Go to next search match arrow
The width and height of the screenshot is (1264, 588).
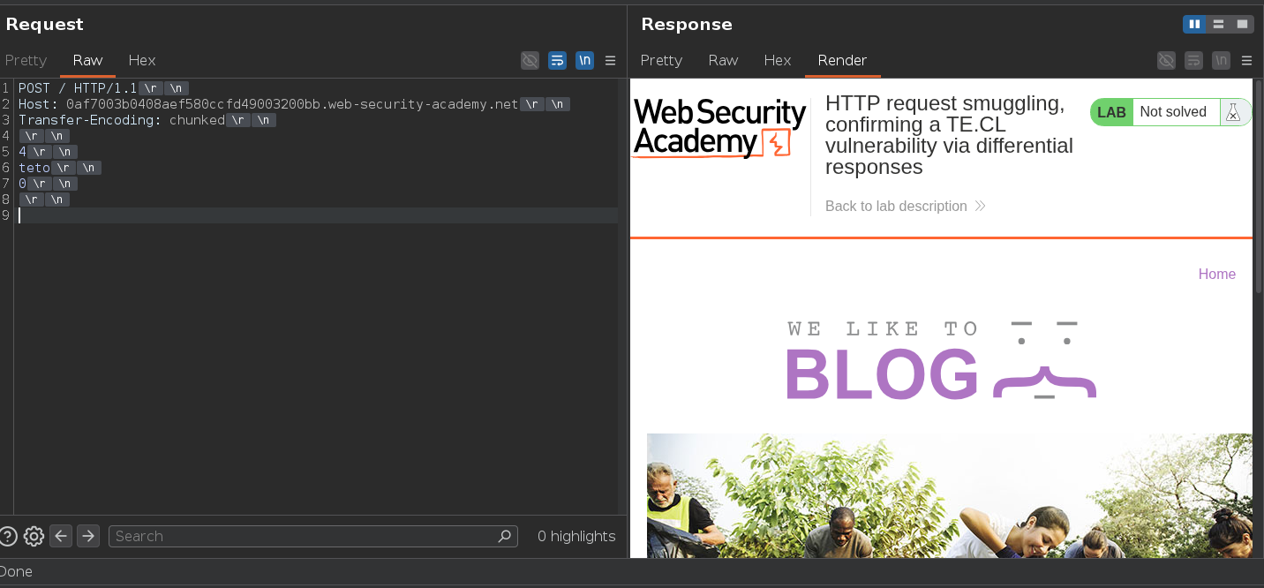[x=87, y=536]
